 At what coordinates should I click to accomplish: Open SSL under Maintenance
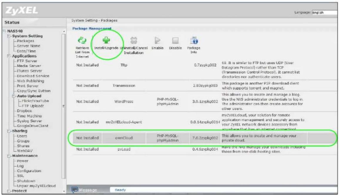pyautogui.click(x=20, y=176)
